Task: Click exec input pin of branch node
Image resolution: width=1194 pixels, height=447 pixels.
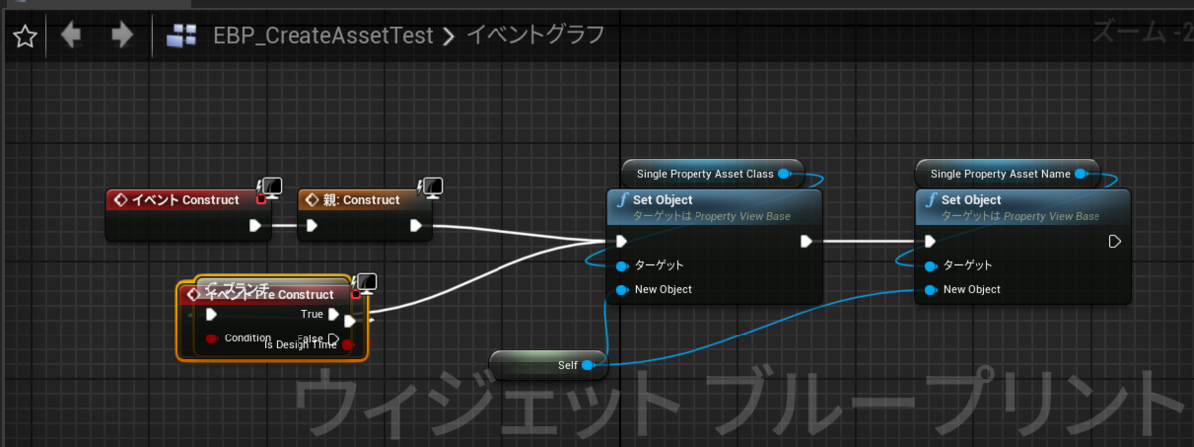Action: tap(211, 314)
